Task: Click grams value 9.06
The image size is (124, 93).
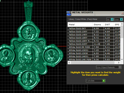Action: [96, 59]
